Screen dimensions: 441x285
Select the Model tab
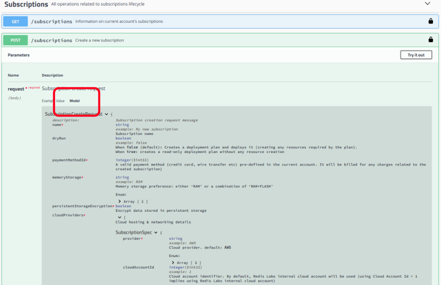[x=75, y=101]
